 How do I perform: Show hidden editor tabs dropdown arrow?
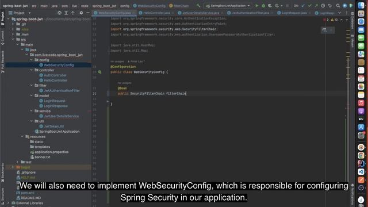pyautogui.click(x=340, y=13)
